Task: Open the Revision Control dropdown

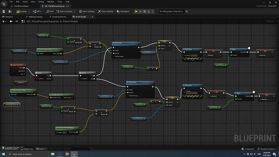Action: (267, 149)
